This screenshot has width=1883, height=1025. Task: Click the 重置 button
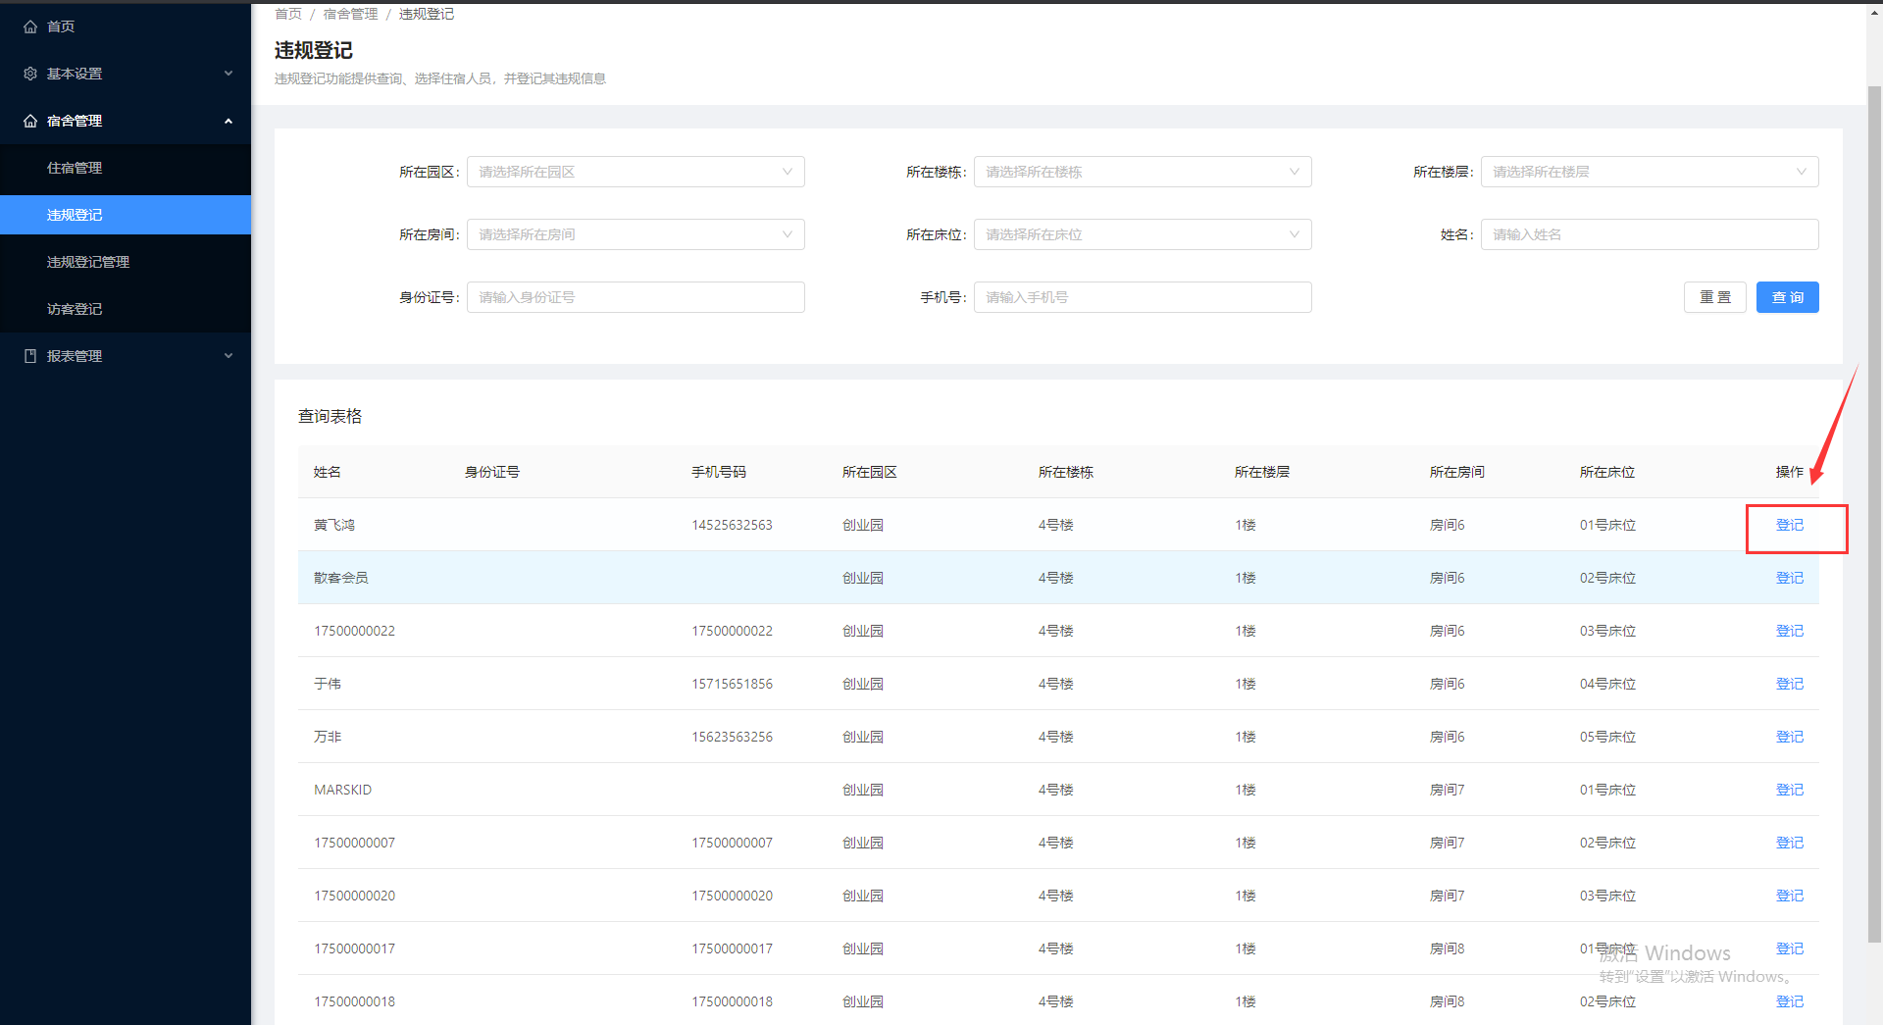(1715, 297)
